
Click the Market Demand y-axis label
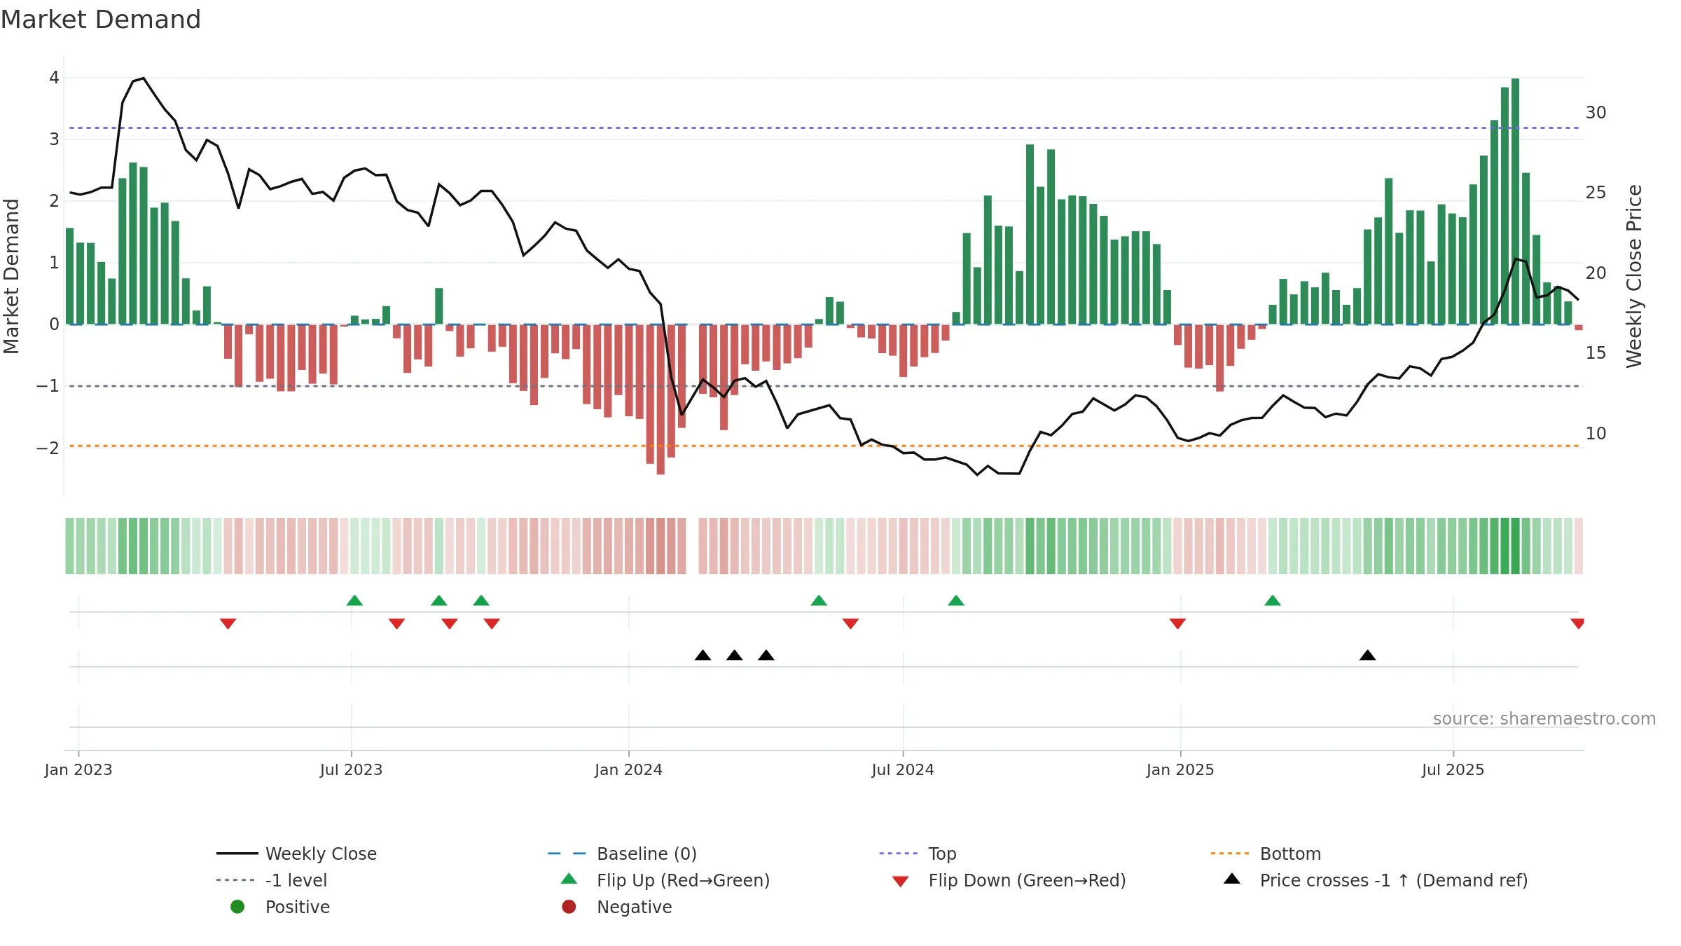11,276
